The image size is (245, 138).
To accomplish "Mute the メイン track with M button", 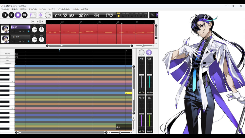I will (20, 31).
